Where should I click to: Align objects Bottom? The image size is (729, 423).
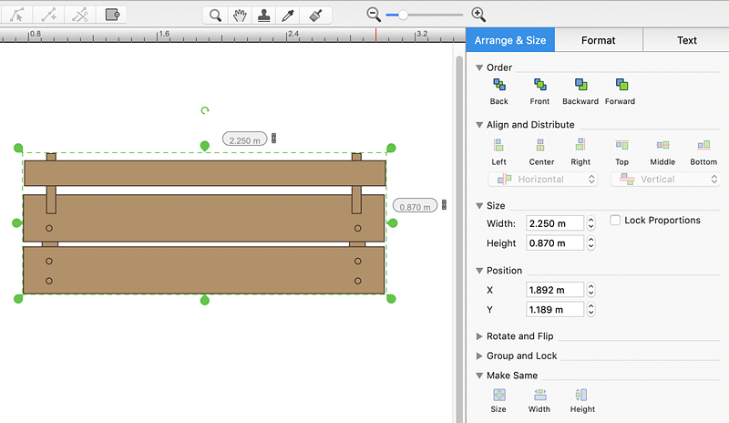pyautogui.click(x=703, y=151)
